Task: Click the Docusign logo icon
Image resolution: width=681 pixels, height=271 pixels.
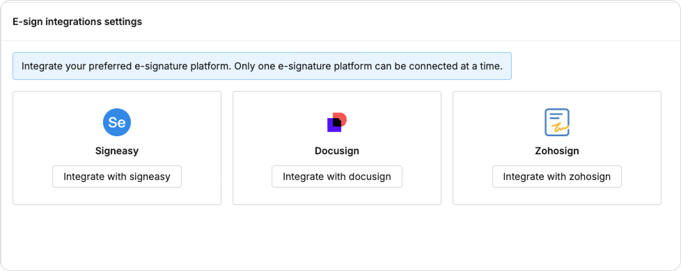Action: coord(337,122)
